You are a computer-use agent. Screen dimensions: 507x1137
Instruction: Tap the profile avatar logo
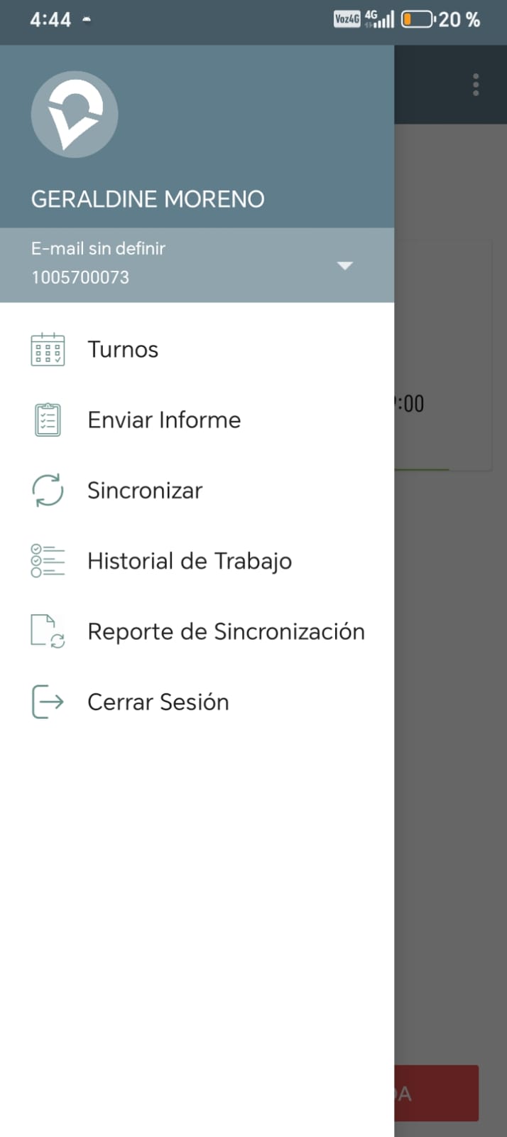75,114
